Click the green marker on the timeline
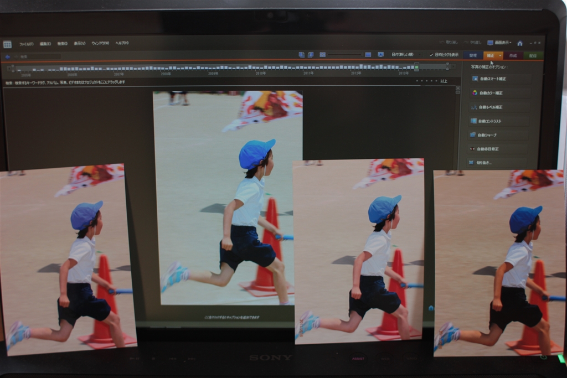This screenshot has width=567, height=378. point(416,67)
